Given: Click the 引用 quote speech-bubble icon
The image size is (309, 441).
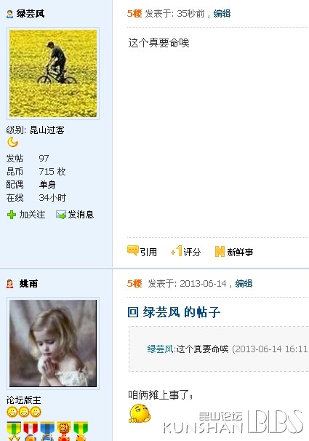Looking at the screenshot, I should click(133, 250).
